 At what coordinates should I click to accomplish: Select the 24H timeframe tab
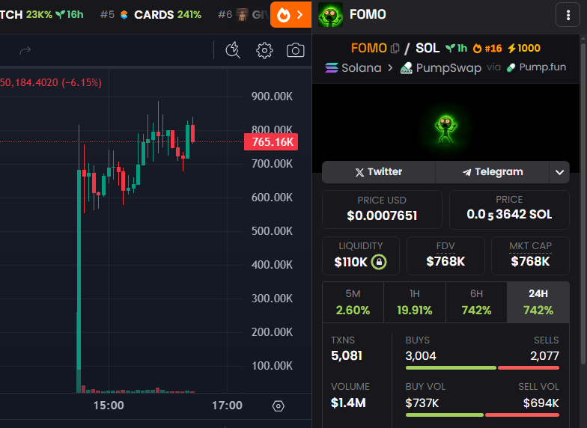[538, 302]
